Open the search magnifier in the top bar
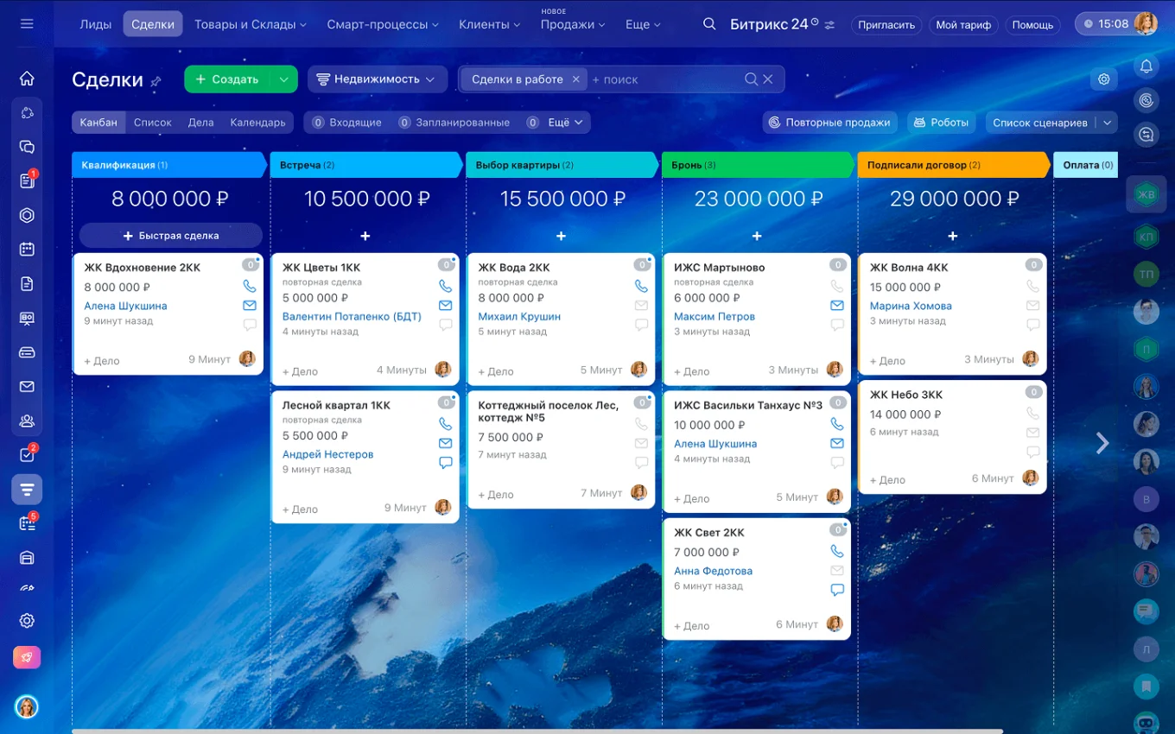 tap(708, 24)
